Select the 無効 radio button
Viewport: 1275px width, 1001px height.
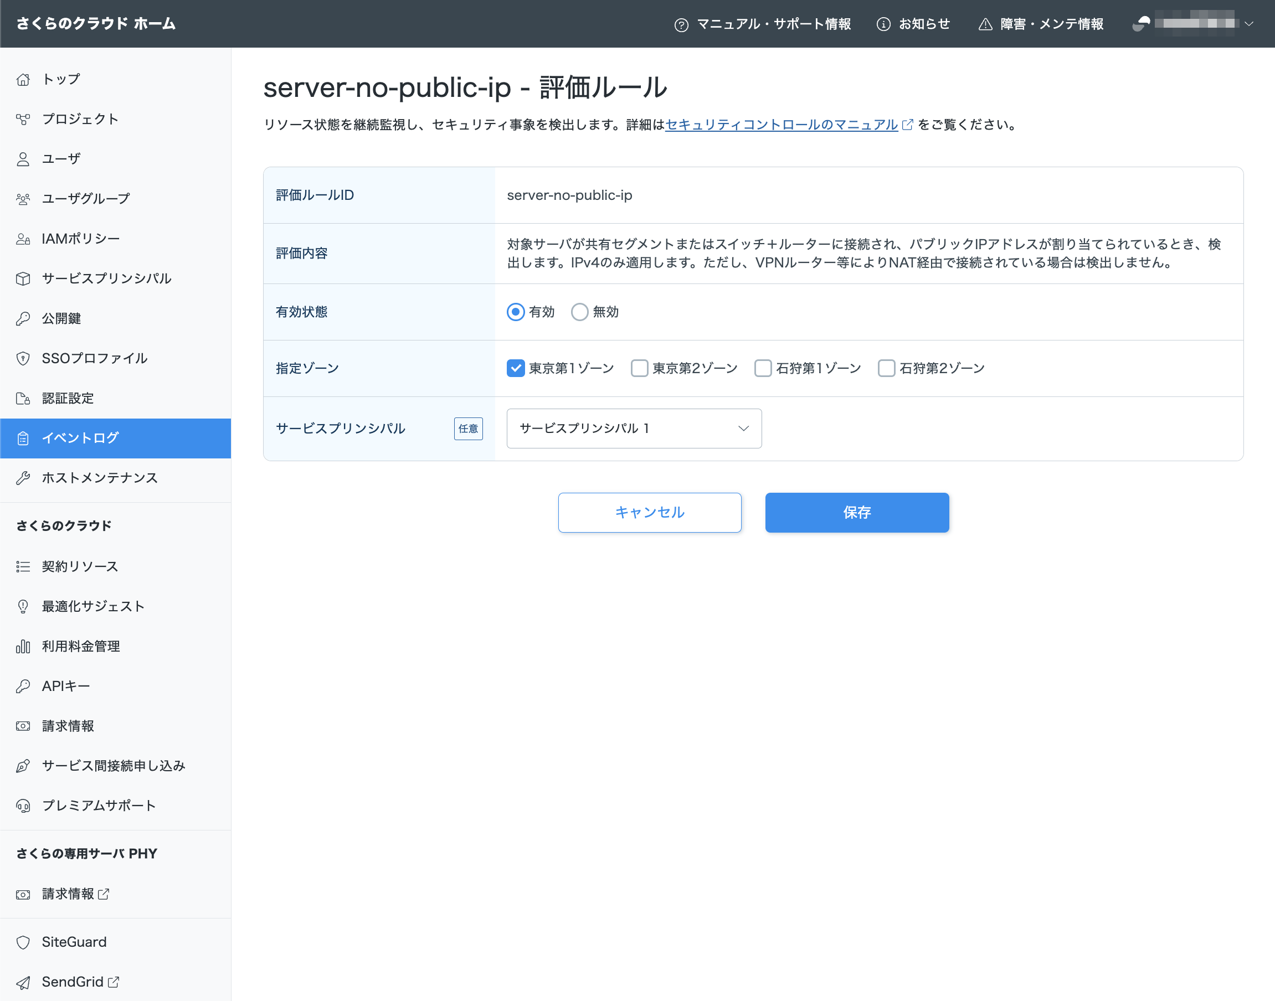579,312
